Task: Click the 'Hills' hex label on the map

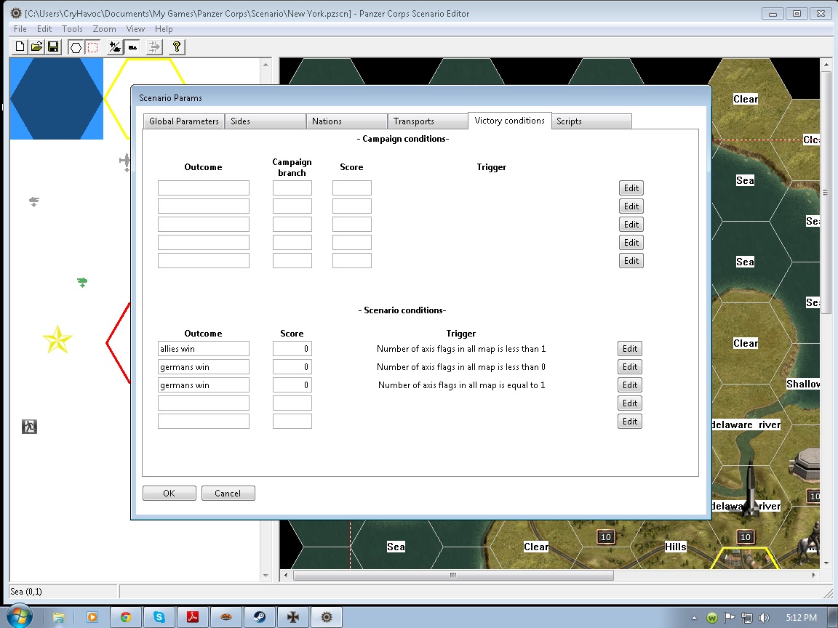Action: click(x=675, y=547)
